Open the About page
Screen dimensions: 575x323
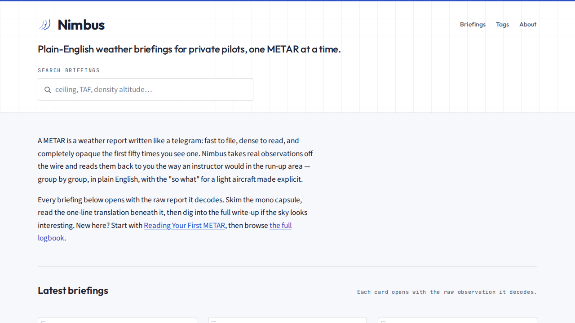[528, 24]
